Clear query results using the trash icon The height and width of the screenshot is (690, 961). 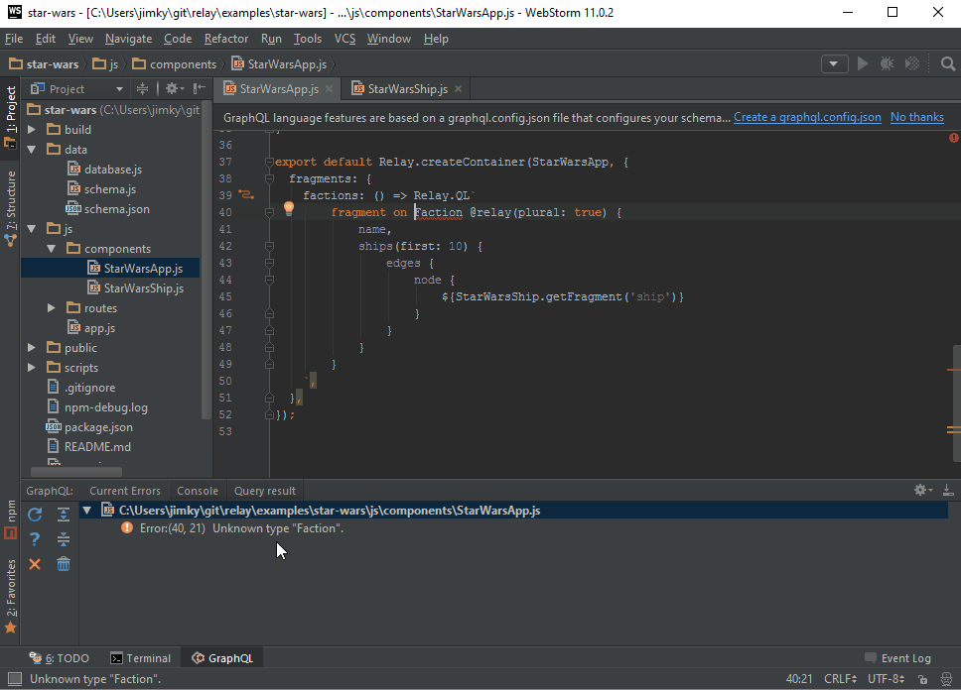click(64, 563)
